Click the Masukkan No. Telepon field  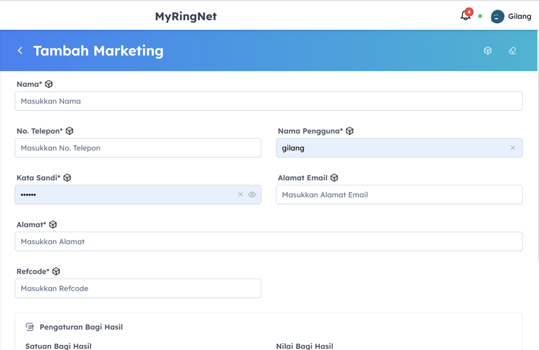tap(138, 148)
